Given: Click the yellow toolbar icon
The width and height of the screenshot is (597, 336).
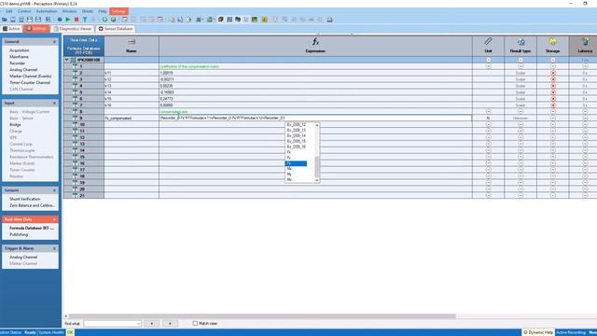Looking at the screenshot, I should (x=265, y=20).
